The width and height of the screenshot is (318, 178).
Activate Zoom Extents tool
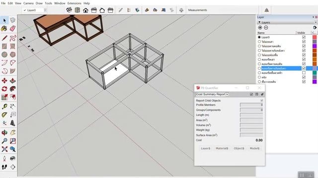[4, 149]
